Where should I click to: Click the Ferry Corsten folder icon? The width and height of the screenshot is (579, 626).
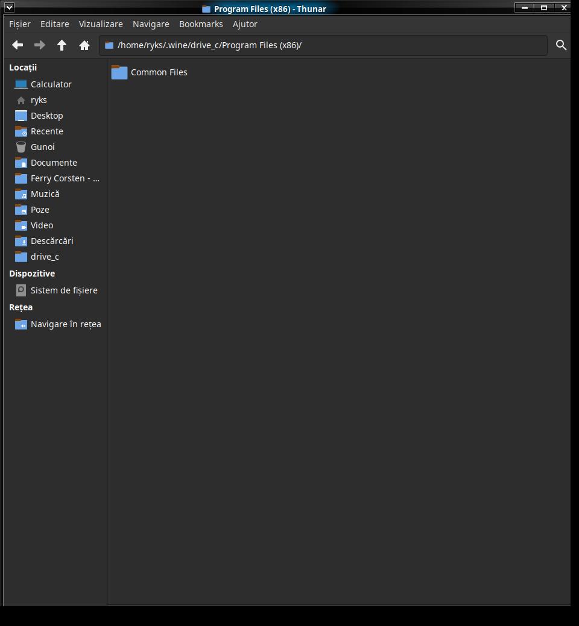coord(21,178)
